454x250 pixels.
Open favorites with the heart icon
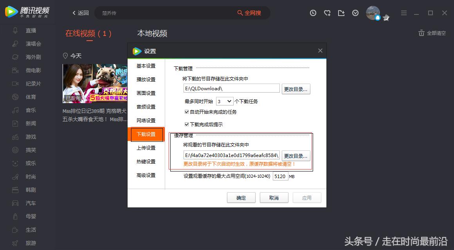pyautogui.click(x=327, y=12)
